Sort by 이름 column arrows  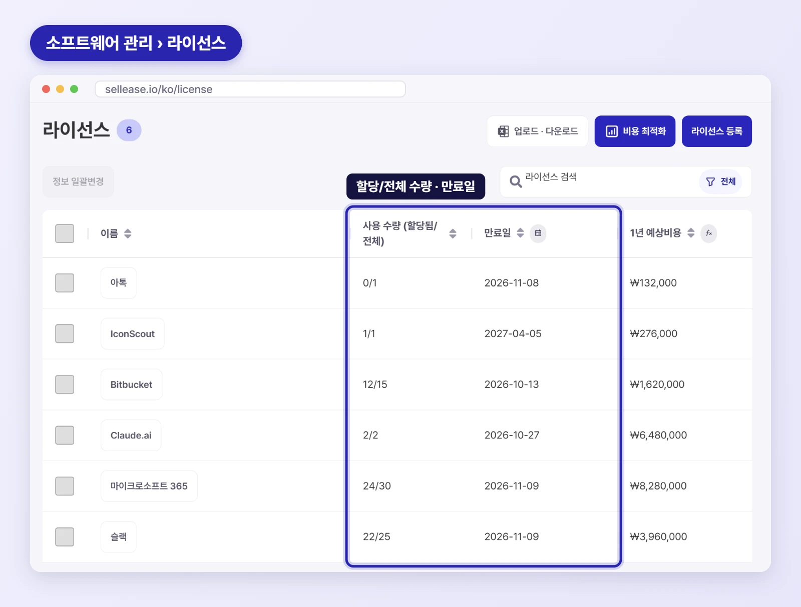[128, 233]
